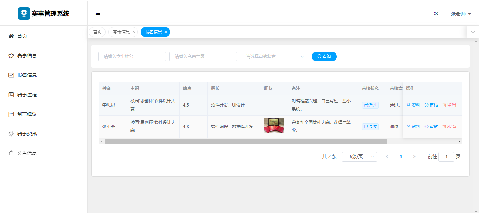Click the hamburger menu collapse icon
This screenshot has width=479, height=213.
click(98, 14)
